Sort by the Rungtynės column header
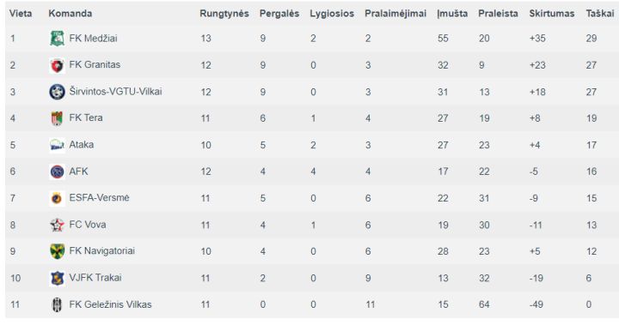This screenshot has height=325, width=619. tap(224, 14)
